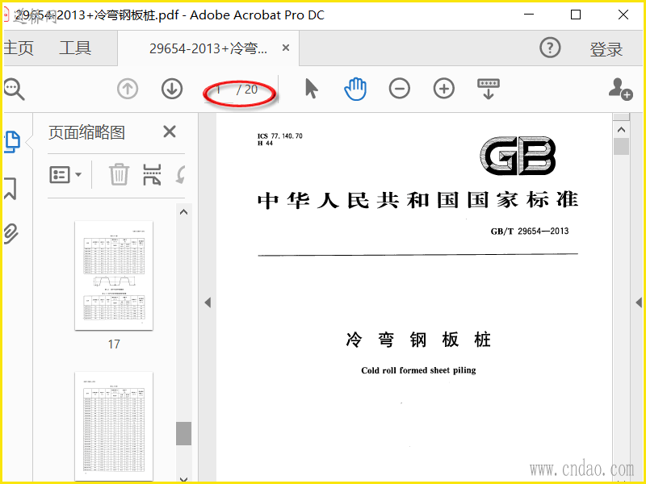The image size is (646, 484).
Task: Select the 29654-2013+冷弯... document tab
Action: coord(208,48)
